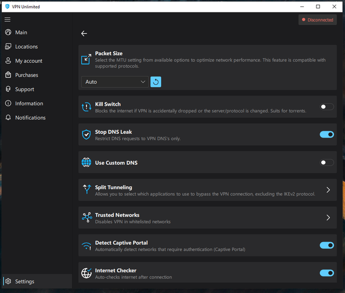Open the Support menu item
Viewport: 345px width, 293px height.
click(x=37, y=89)
